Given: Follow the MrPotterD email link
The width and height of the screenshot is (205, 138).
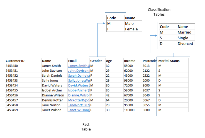Looking at the screenshot, I should point(79,100).
